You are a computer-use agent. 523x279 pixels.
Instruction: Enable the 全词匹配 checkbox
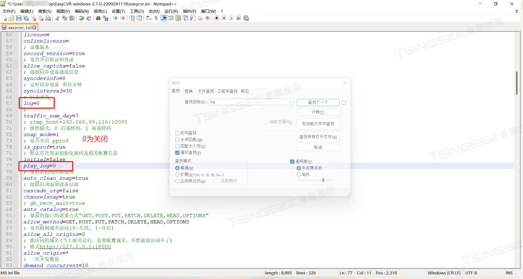tap(177, 140)
